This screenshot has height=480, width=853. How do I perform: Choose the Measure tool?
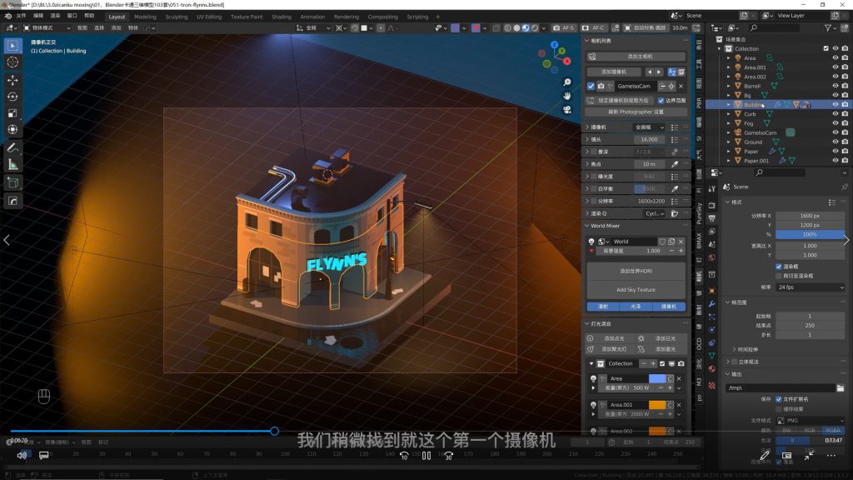click(12, 164)
